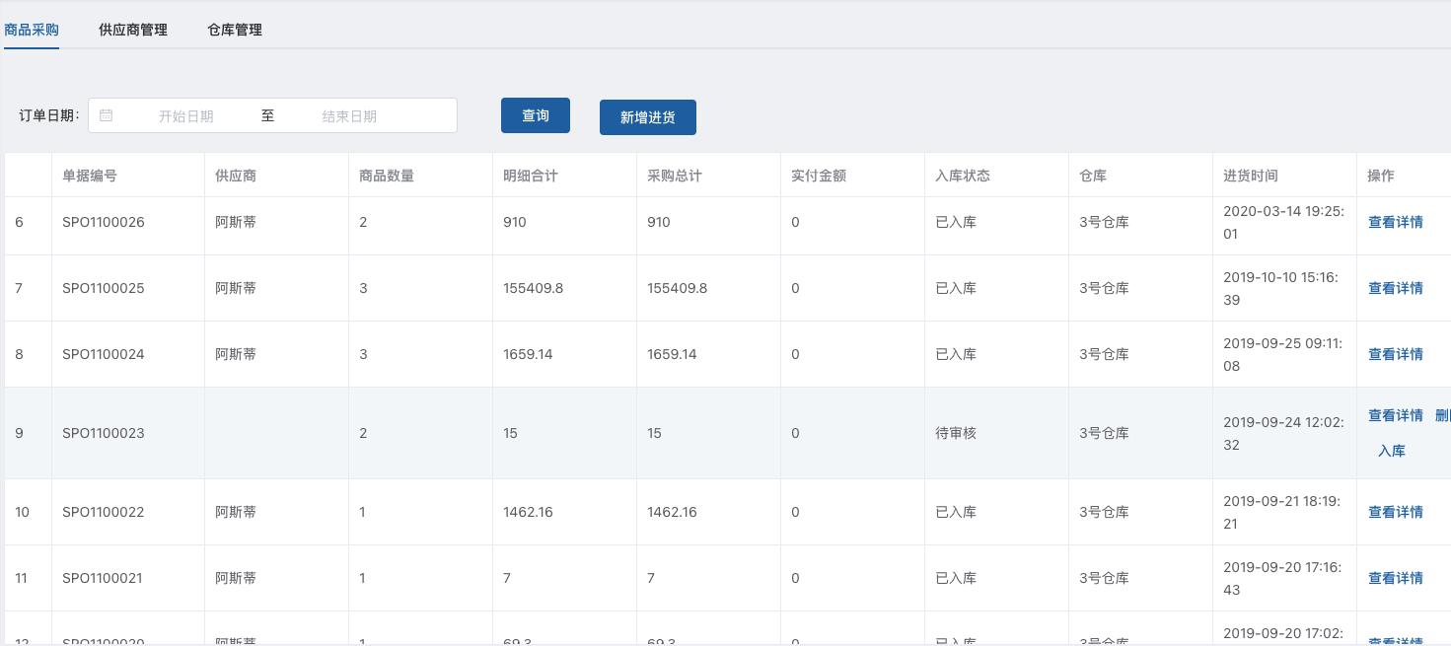Open 查看详情 for order SPO1100024
This screenshot has width=1451, height=646.
(x=1396, y=354)
